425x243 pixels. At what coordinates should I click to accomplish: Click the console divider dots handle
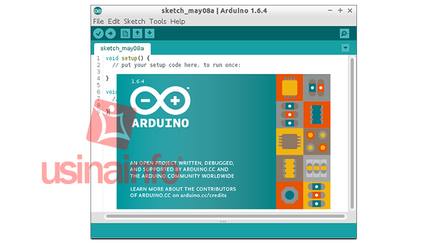223,222
